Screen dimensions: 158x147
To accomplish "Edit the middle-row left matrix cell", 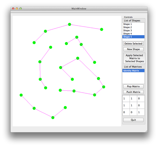I will (126, 105).
